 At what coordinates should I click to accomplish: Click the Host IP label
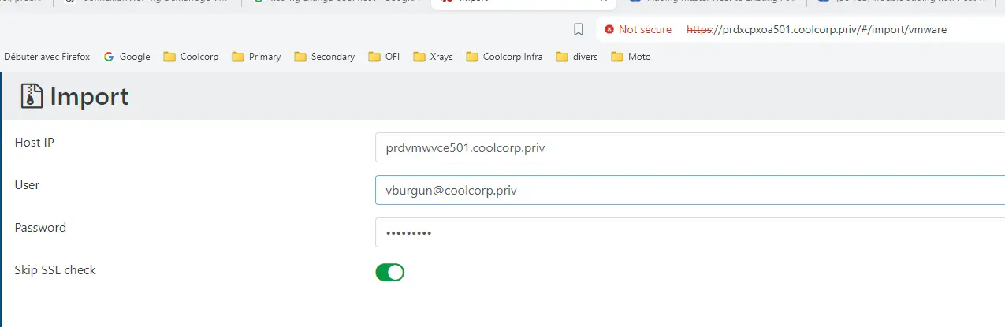pos(34,142)
